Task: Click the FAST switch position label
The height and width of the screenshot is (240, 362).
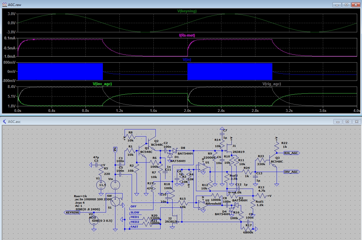Action: click(134, 227)
